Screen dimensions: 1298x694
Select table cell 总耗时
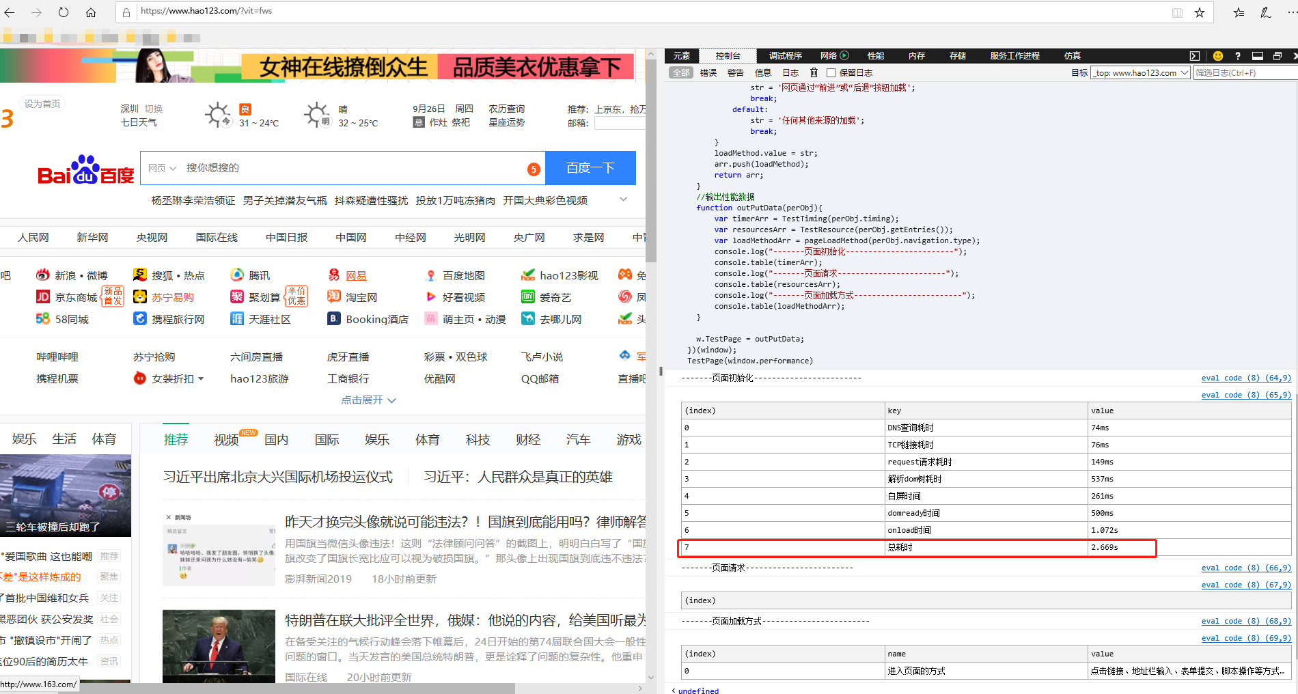click(986, 547)
